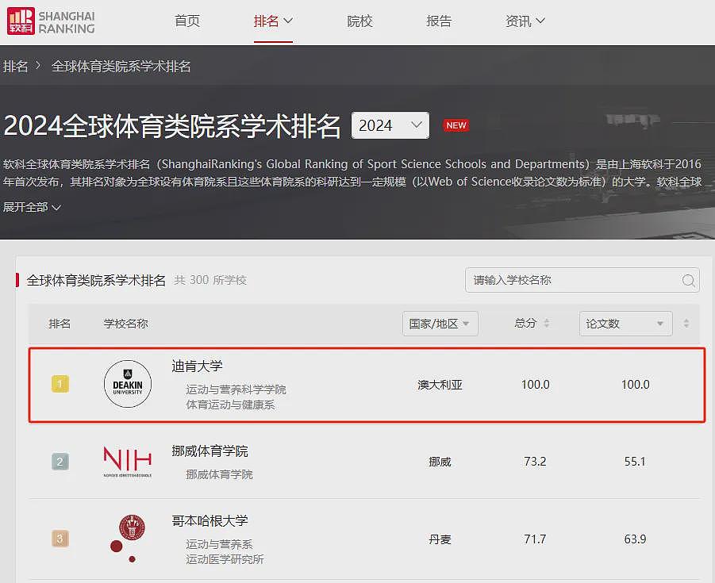Viewport: 715px width, 583px height.
Task: Click the search magnifier icon
Action: [x=689, y=280]
